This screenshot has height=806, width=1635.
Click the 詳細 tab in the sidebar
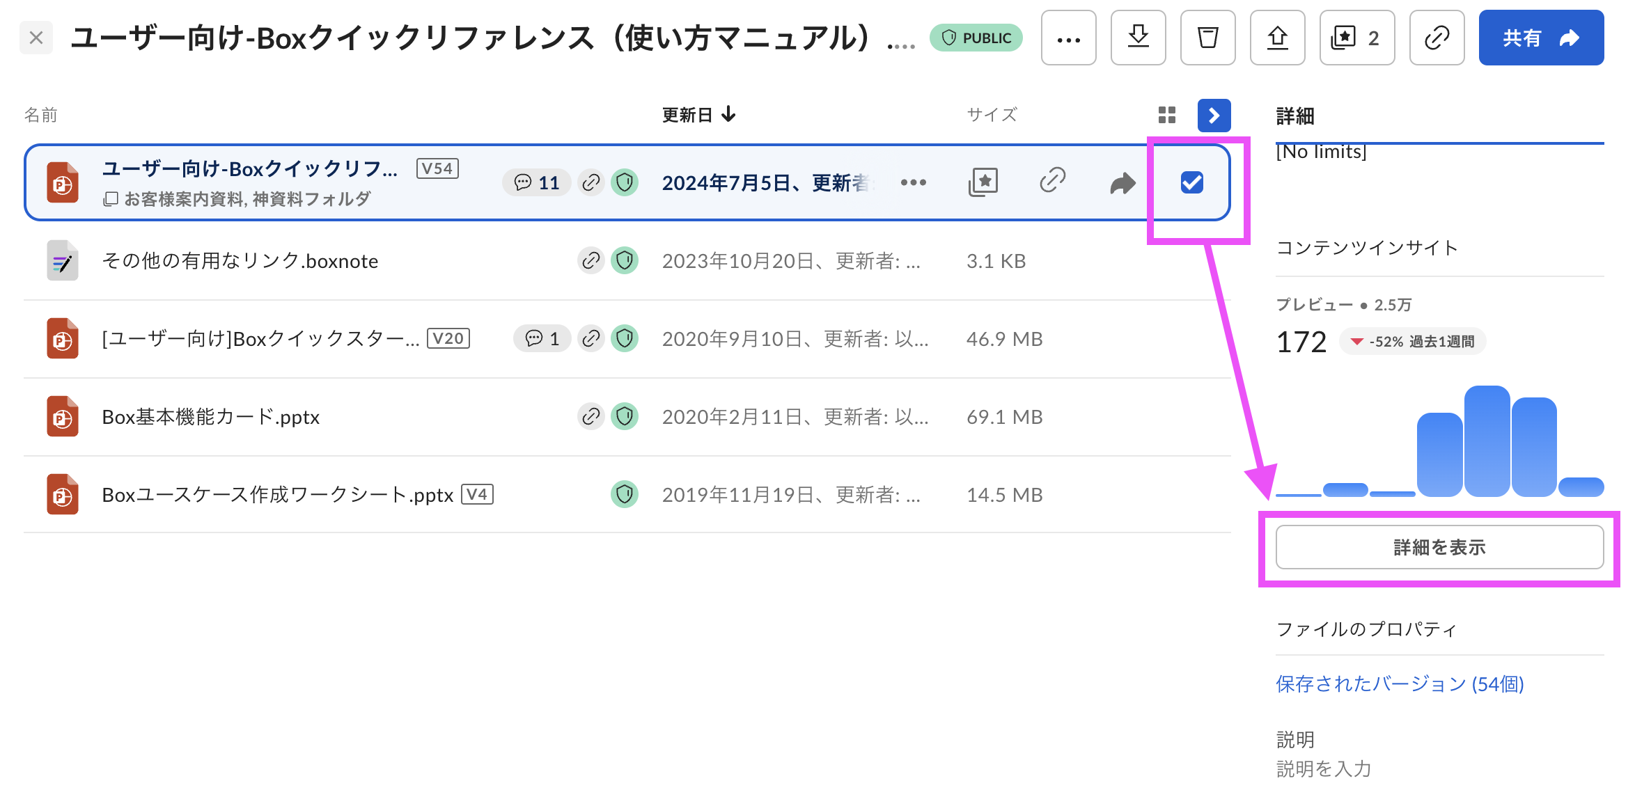click(1295, 116)
